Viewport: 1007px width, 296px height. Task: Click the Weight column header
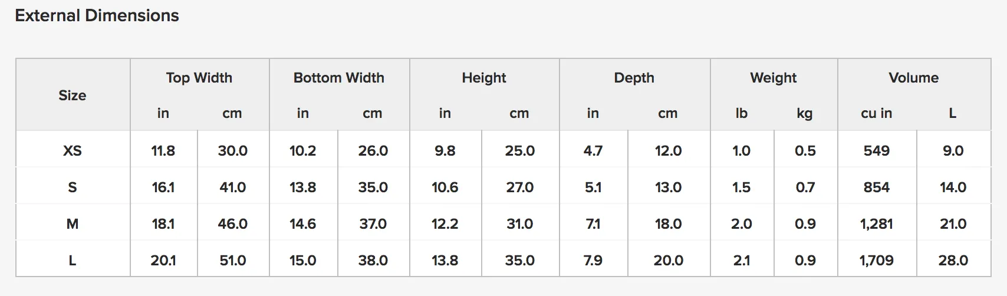pos(774,78)
